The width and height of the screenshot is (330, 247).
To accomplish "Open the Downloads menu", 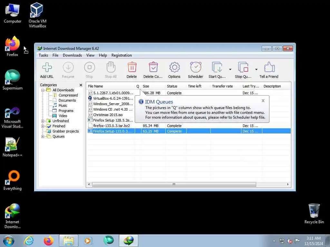I will (x=73, y=55).
